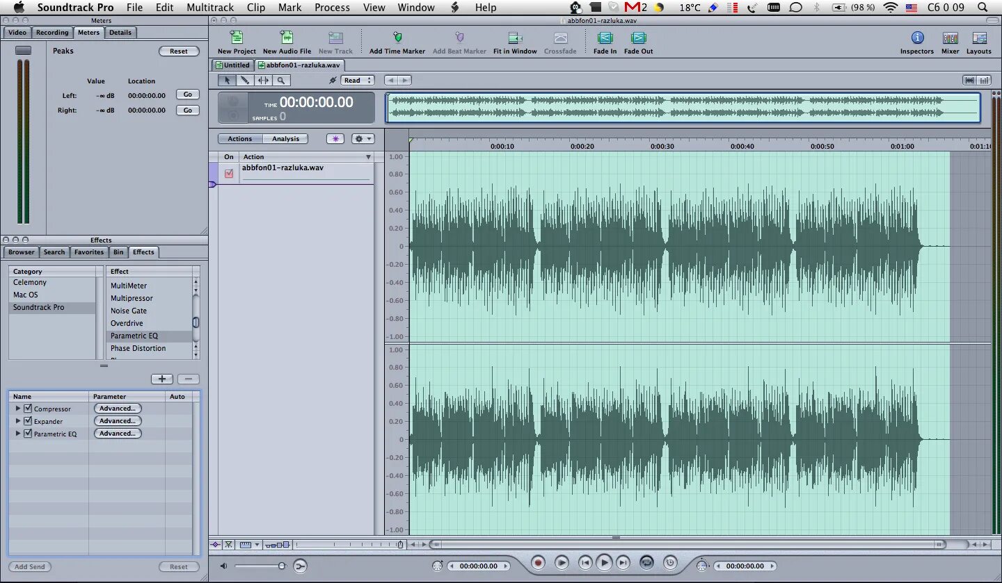Click the horizontal zoom slider

351,545
